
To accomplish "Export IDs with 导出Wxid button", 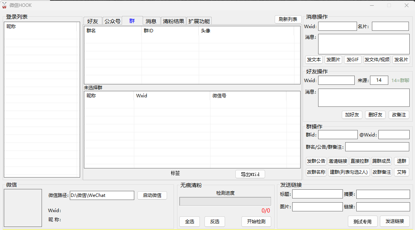I will click(x=250, y=174).
